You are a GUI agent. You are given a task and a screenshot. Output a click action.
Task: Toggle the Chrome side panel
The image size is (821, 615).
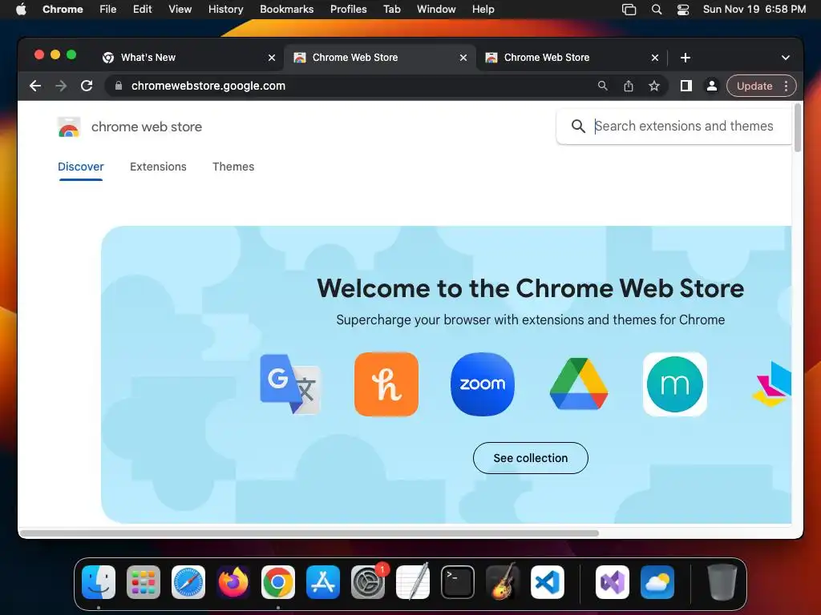click(686, 86)
